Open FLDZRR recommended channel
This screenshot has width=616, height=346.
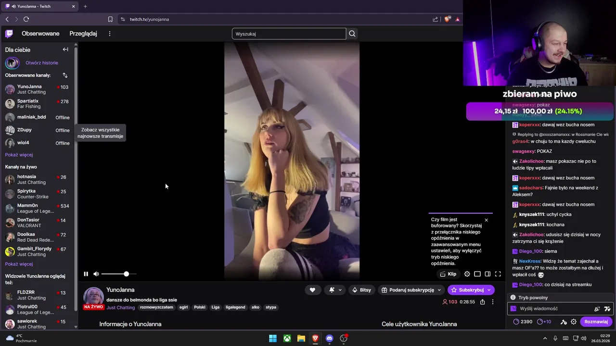pyautogui.click(x=38, y=295)
